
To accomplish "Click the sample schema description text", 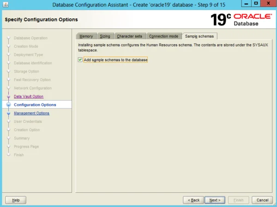I will 173,47.
